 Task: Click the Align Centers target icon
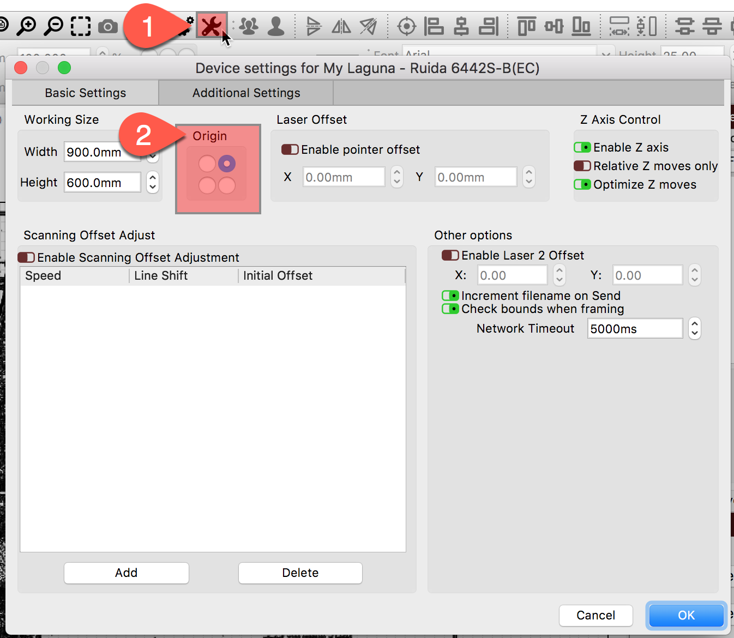pyautogui.click(x=407, y=26)
